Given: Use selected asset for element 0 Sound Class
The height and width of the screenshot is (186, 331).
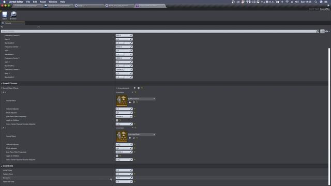Looking at the screenshot, I should click(x=130, y=102).
